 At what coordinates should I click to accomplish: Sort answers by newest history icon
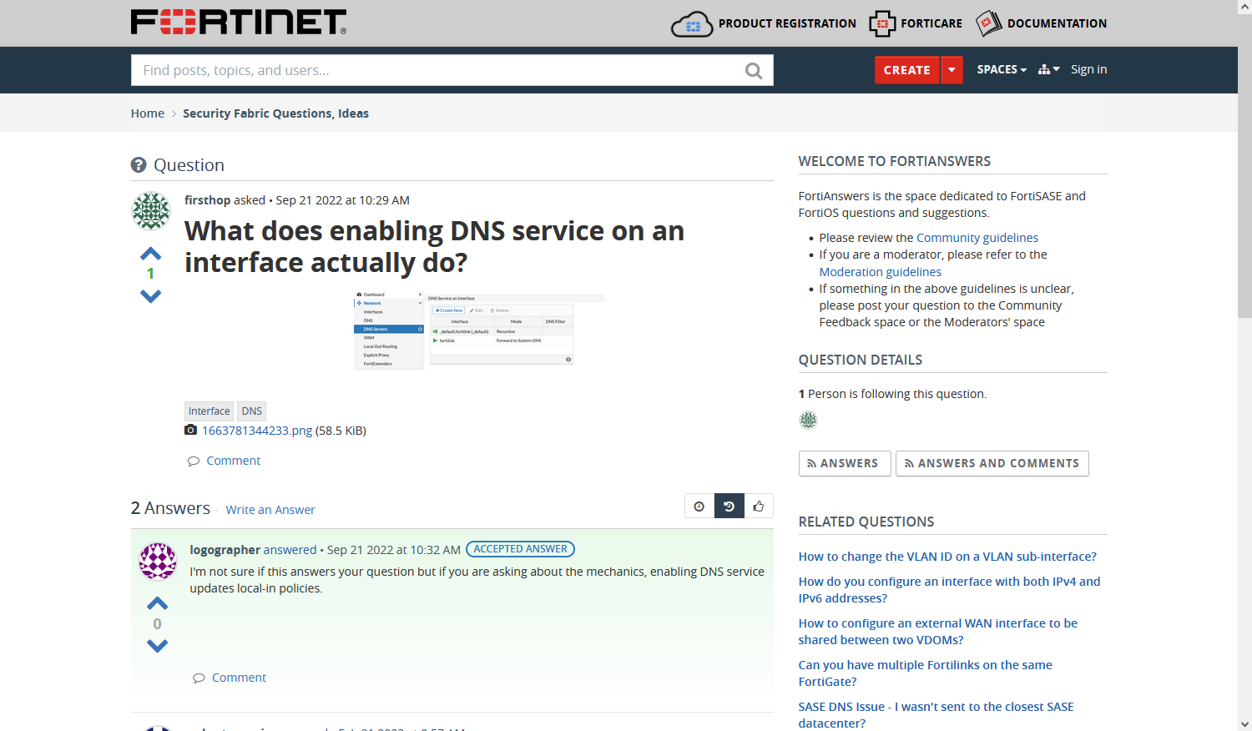(729, 506)
